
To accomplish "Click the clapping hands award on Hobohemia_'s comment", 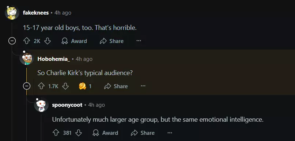I will click(85, 86).
